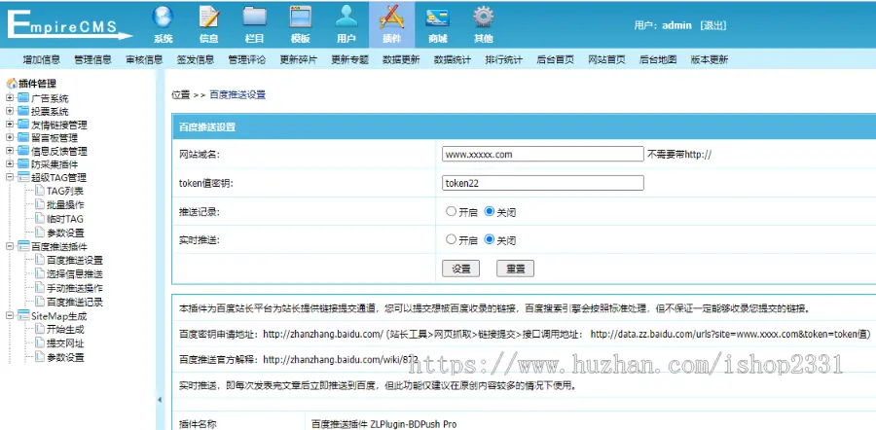Open the 系统 globe icon

coord(163,18)
